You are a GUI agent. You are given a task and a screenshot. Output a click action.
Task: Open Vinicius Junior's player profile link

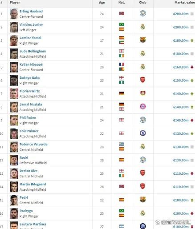(31, 24)
